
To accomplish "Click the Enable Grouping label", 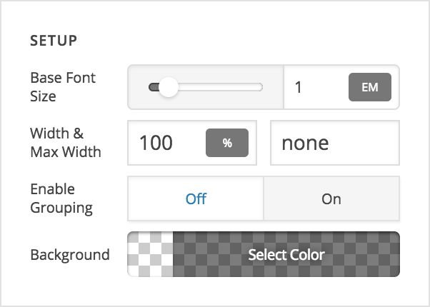I will [x=61, y=198].
